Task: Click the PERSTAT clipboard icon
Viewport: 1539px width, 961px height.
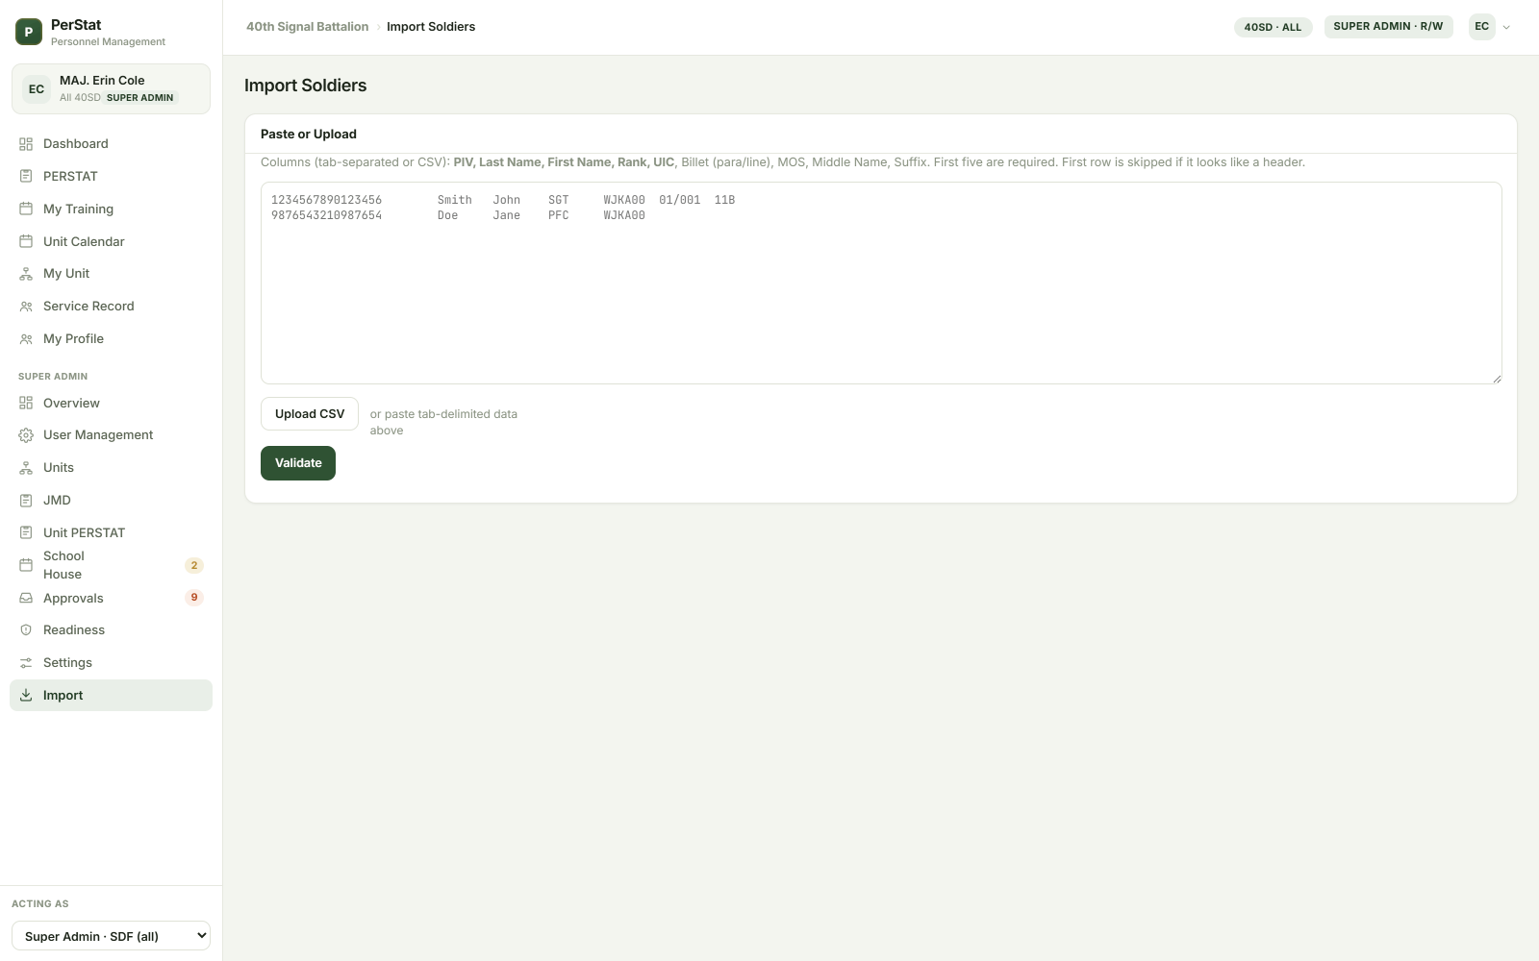Action: [26, 177]
